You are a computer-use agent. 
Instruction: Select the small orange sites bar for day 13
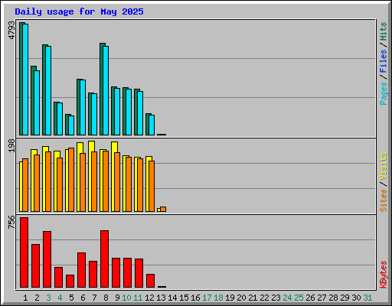point(163,209)
